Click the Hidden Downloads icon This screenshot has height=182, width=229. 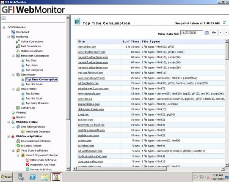click(x=18, y=51)
